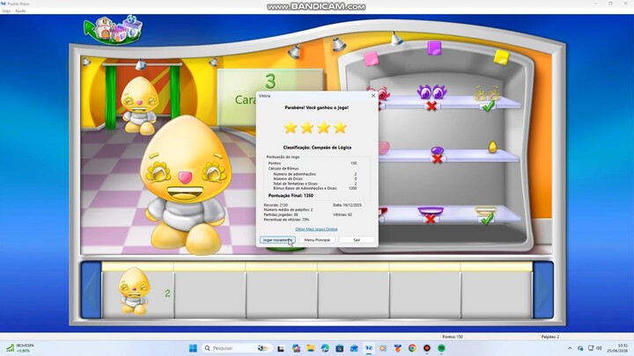Open the Ajuda menu
The height and width of the screenshot is (356, 634).
pyautogui.click(x=20, y=11)
